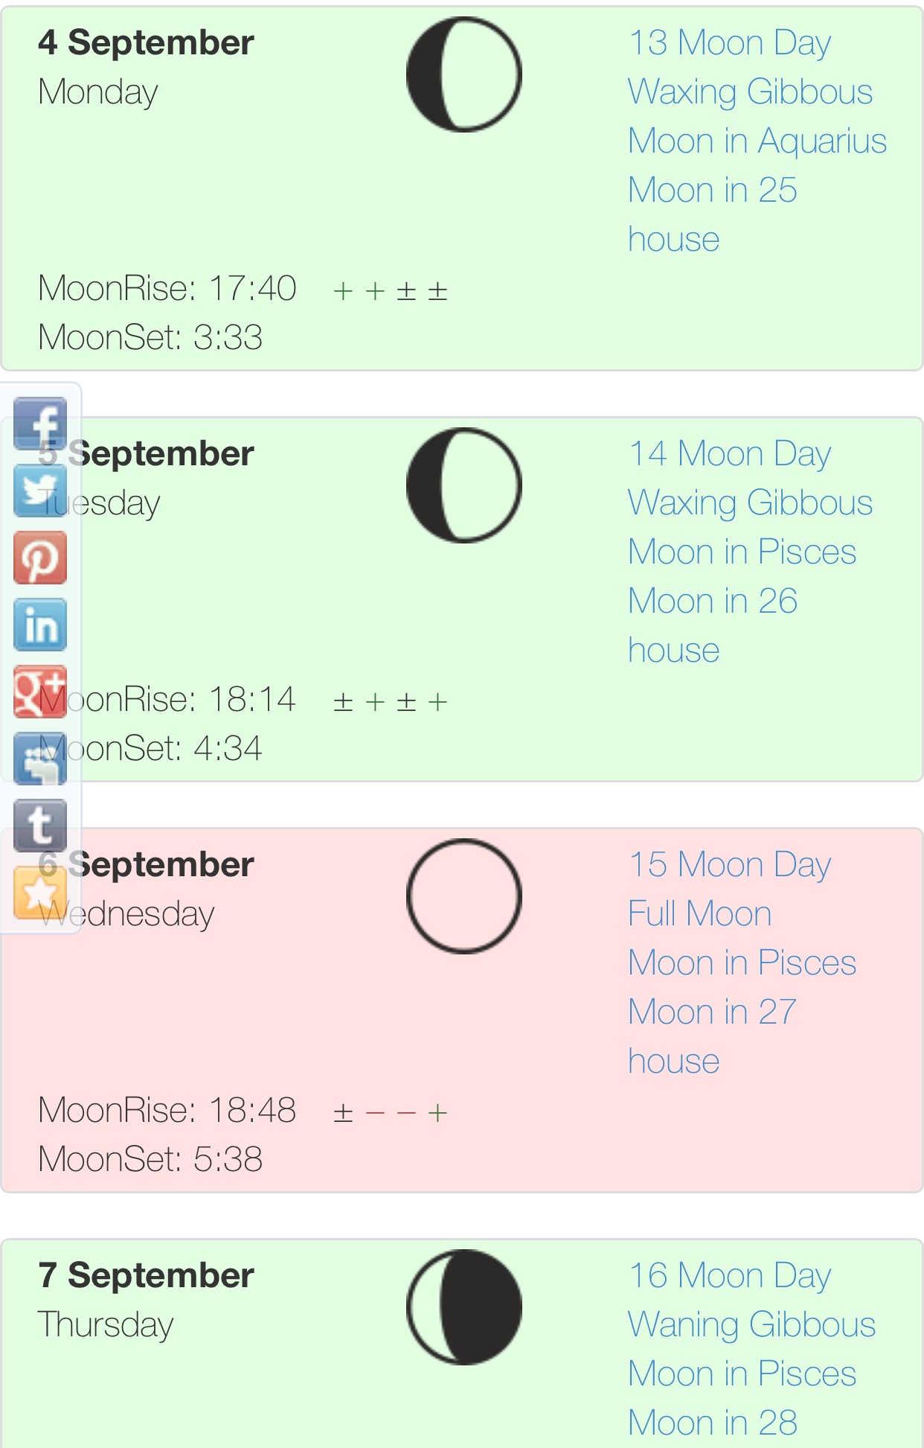Select Moon in 26 house link
924x1448 pixels.
[712, 625]
